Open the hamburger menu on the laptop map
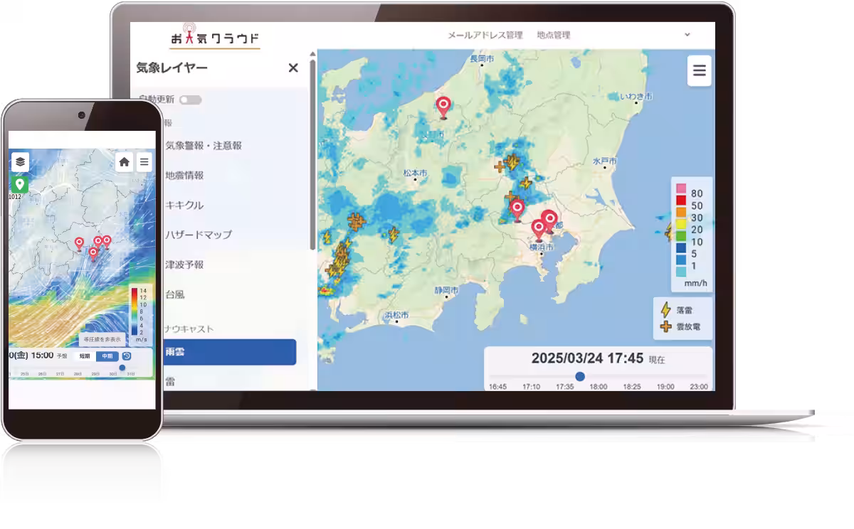Screen dimensions: 854x529 click(x=699, y=70)
